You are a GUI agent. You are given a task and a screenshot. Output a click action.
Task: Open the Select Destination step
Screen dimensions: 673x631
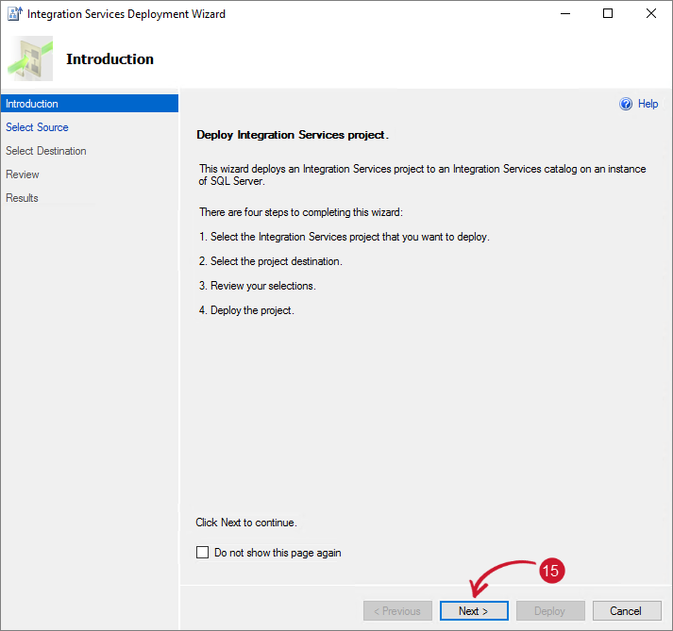[x=46, y=151]
